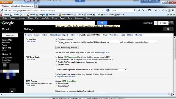Open forwarding action dropdown keep Gmail's copy

140,42
